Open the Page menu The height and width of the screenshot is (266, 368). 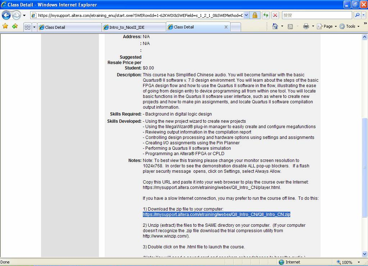coord(327,26)
